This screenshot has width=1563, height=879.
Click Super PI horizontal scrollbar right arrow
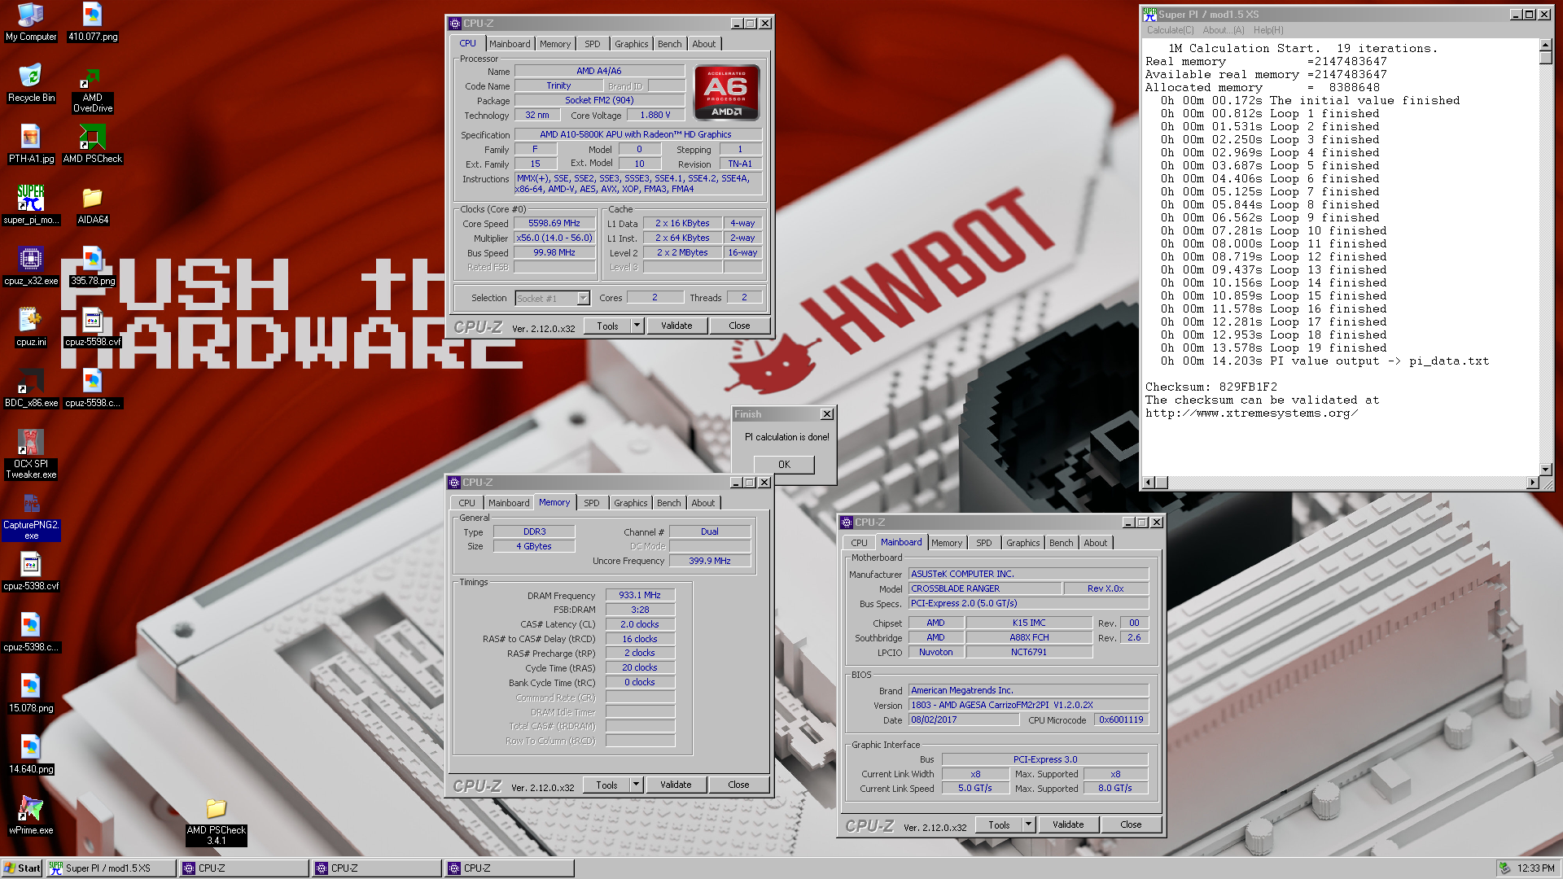click(x=1532, y=483)
